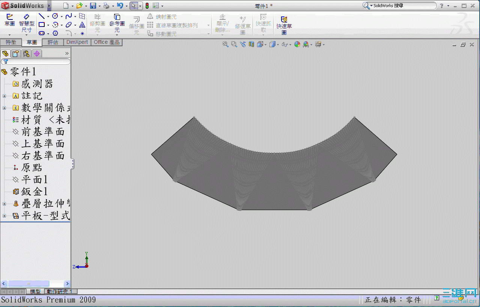Screen dimensions: 480x307
Task: Click the Save icon in the toolbar
Action: 93,6
